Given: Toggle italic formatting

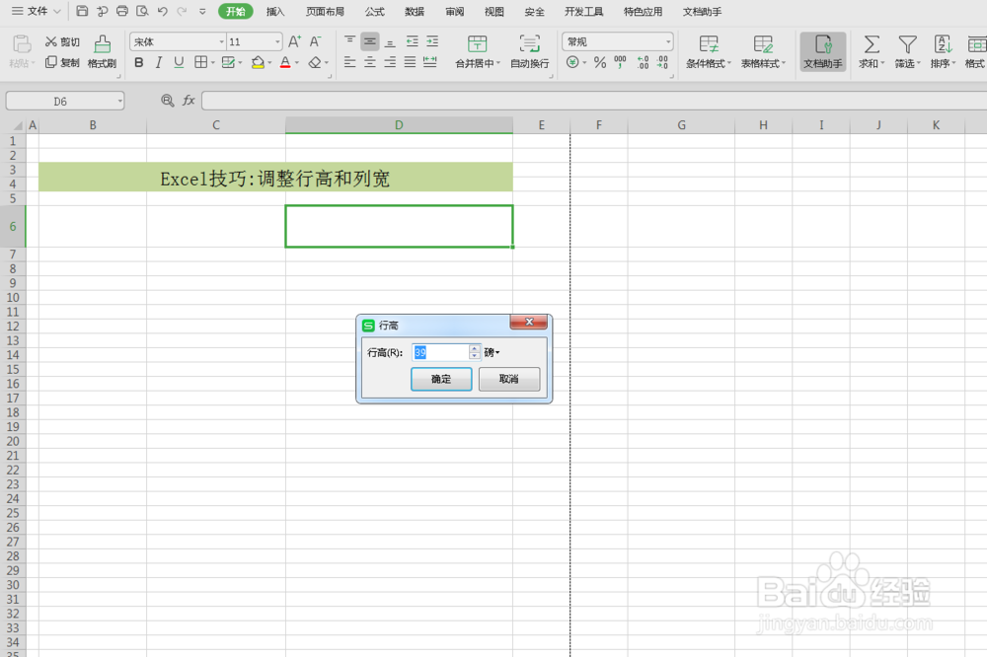Looking at the screenshot, I should pos(159,62).
